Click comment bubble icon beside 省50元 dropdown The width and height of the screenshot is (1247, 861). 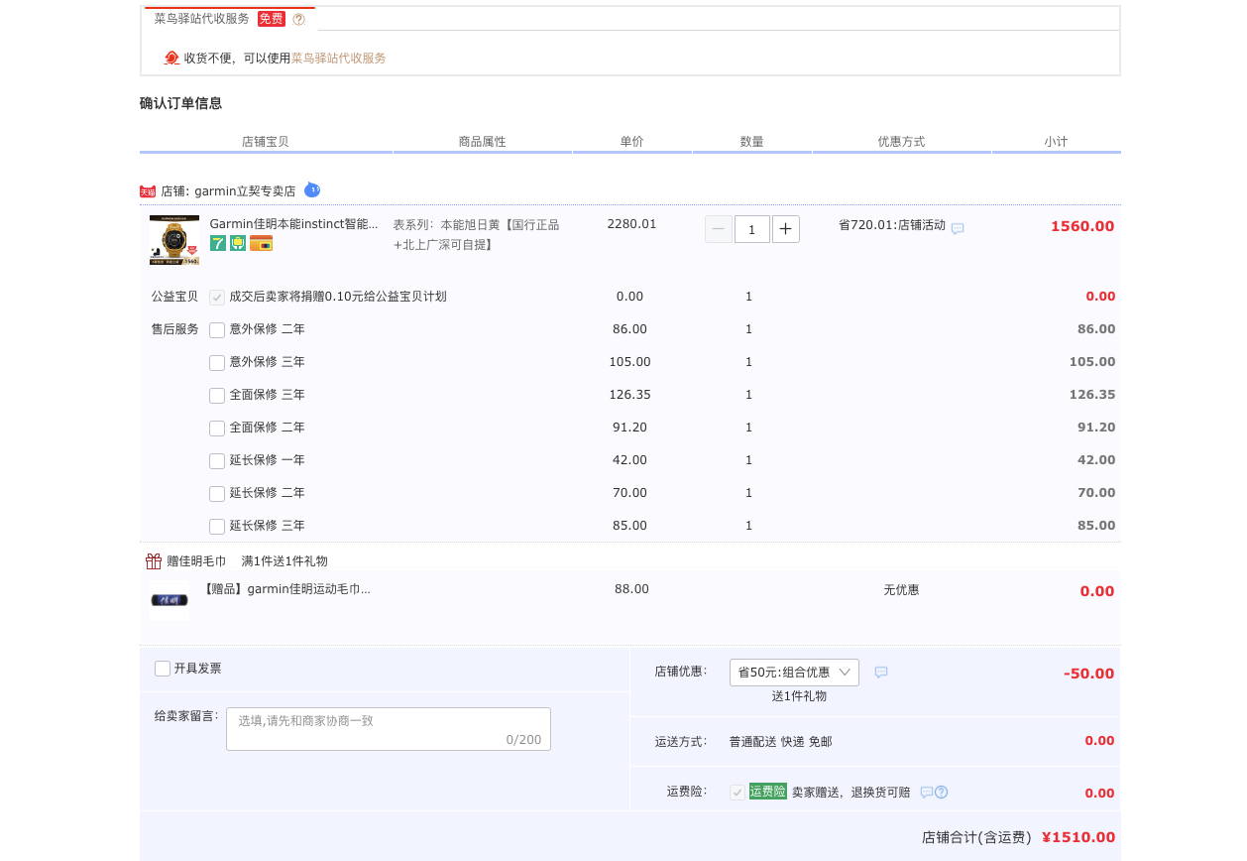[881, 672]
